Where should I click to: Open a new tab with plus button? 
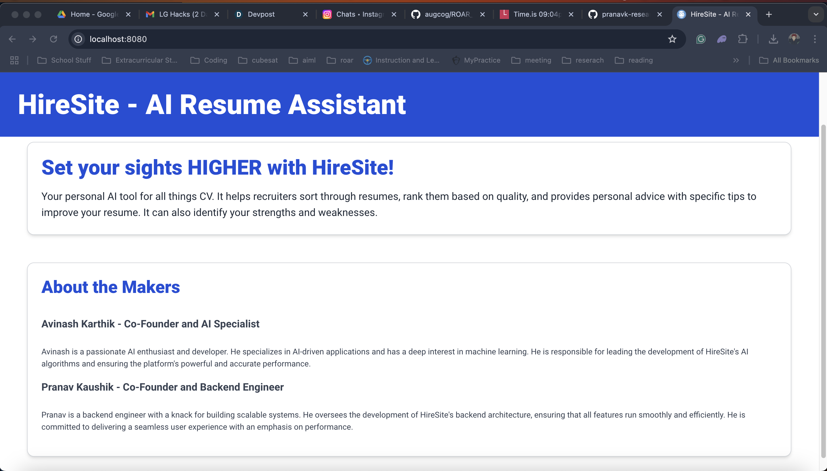(x=769, y=14)
